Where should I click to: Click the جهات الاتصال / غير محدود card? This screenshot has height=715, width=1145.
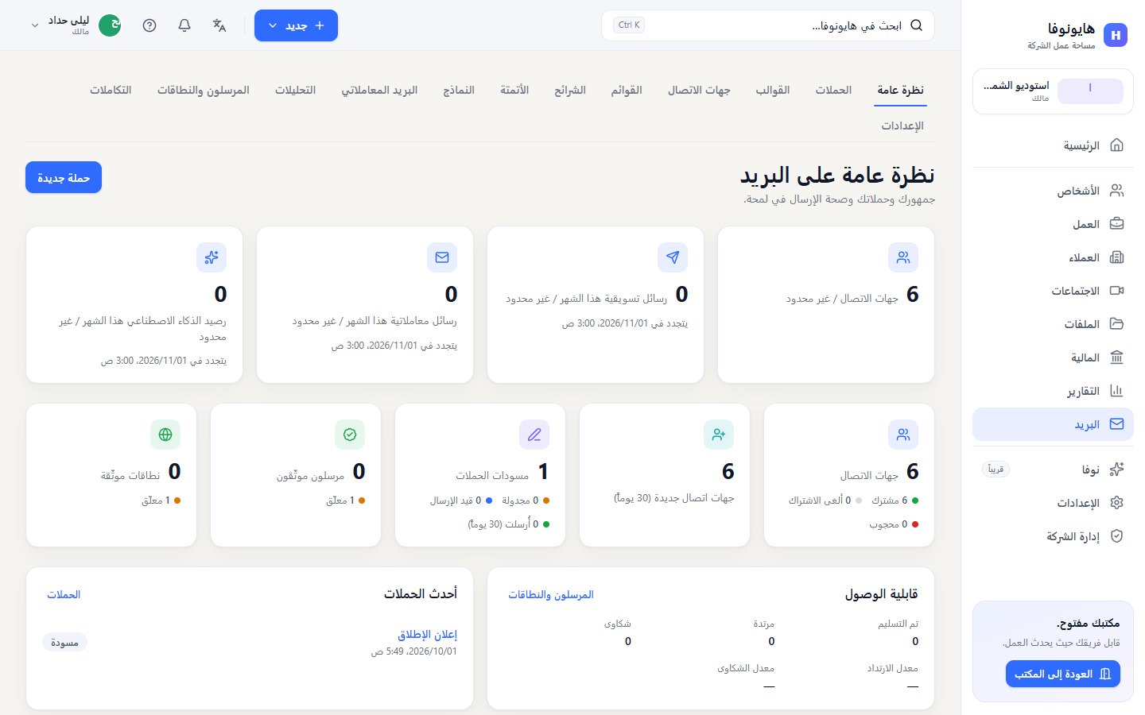click(826, 305)
